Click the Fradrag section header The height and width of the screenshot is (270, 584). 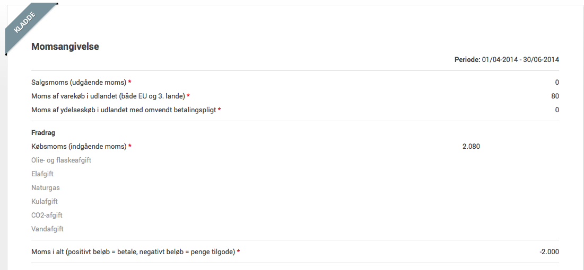(x=43, y=133)
